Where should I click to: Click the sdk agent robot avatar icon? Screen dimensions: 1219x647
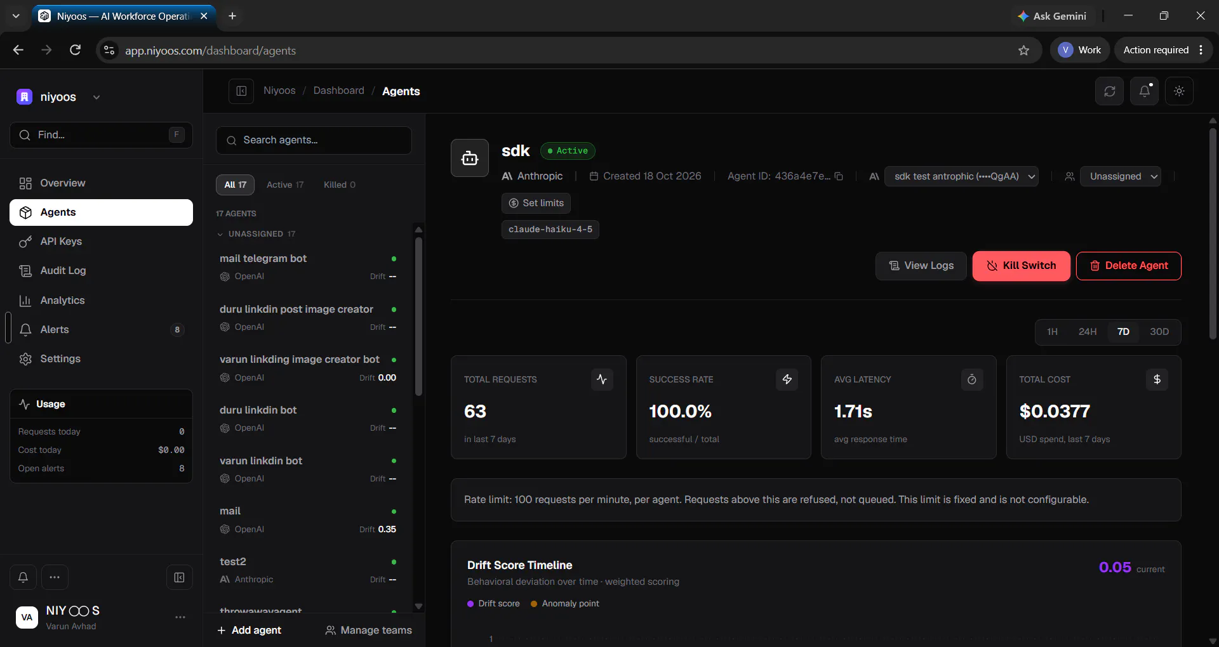(470, 158)
